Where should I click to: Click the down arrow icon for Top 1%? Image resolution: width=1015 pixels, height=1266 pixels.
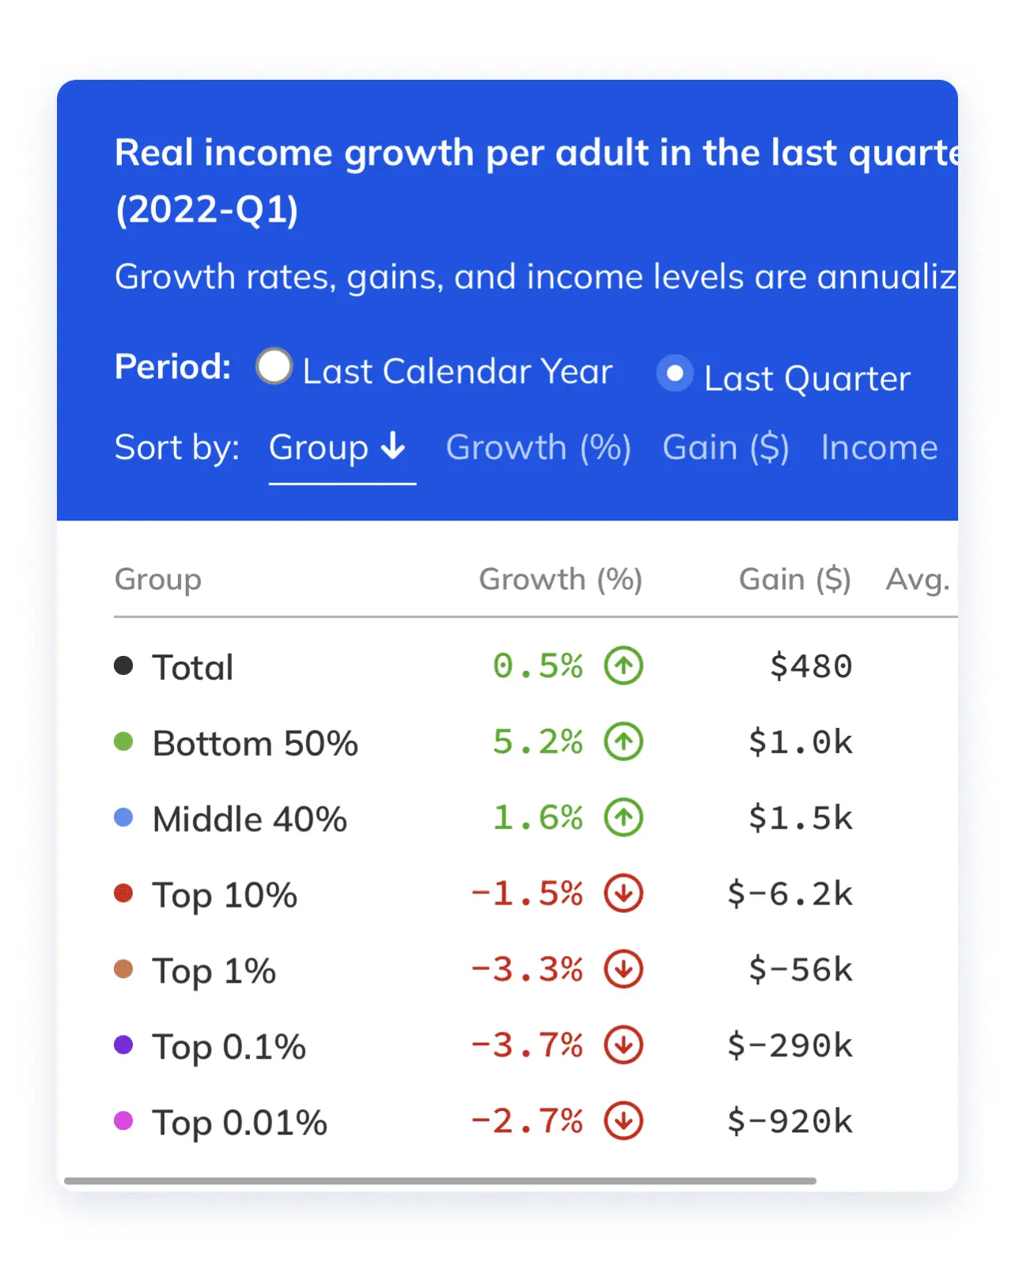click(x=623, y=969)
